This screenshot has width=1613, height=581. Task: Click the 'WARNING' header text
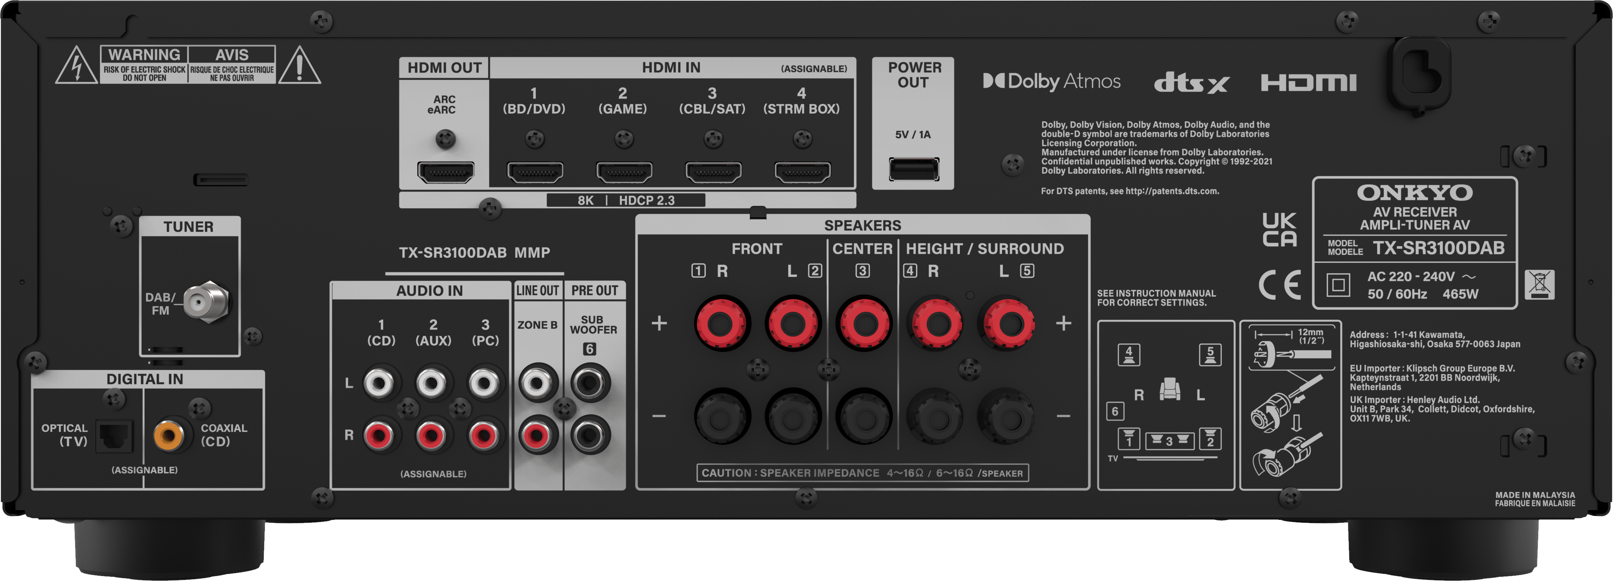(145, 54)
